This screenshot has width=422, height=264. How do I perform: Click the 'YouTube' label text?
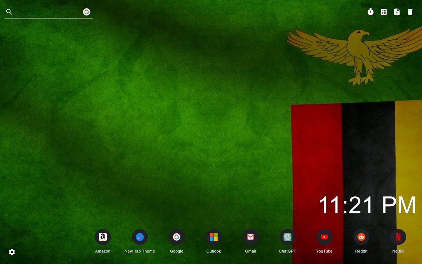[324, 251]
